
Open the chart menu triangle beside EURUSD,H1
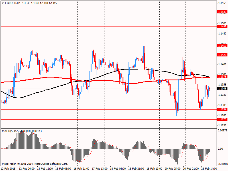click(x=3, y=3)
